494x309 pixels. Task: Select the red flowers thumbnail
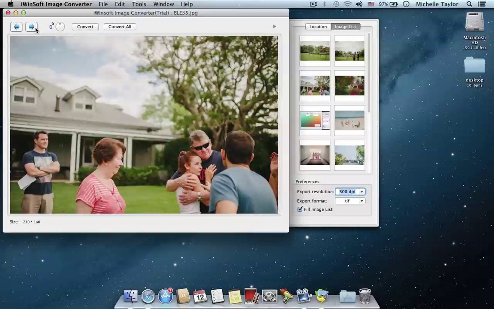coord(349,85)
